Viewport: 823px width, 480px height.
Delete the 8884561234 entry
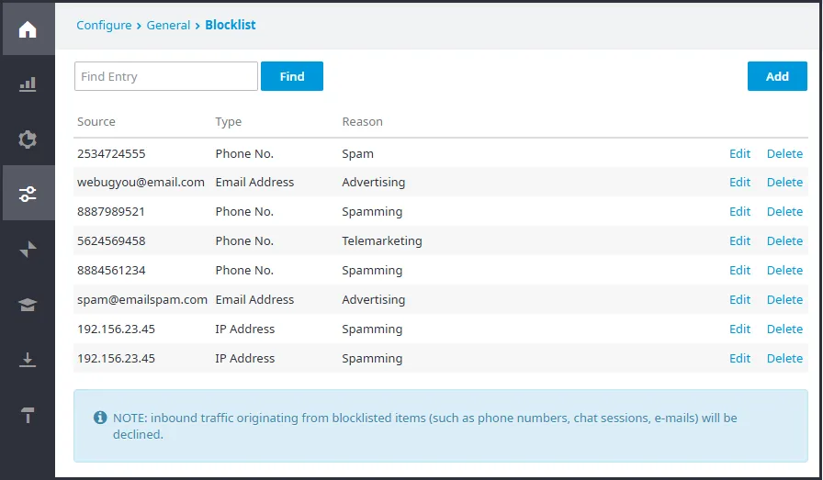784,270
